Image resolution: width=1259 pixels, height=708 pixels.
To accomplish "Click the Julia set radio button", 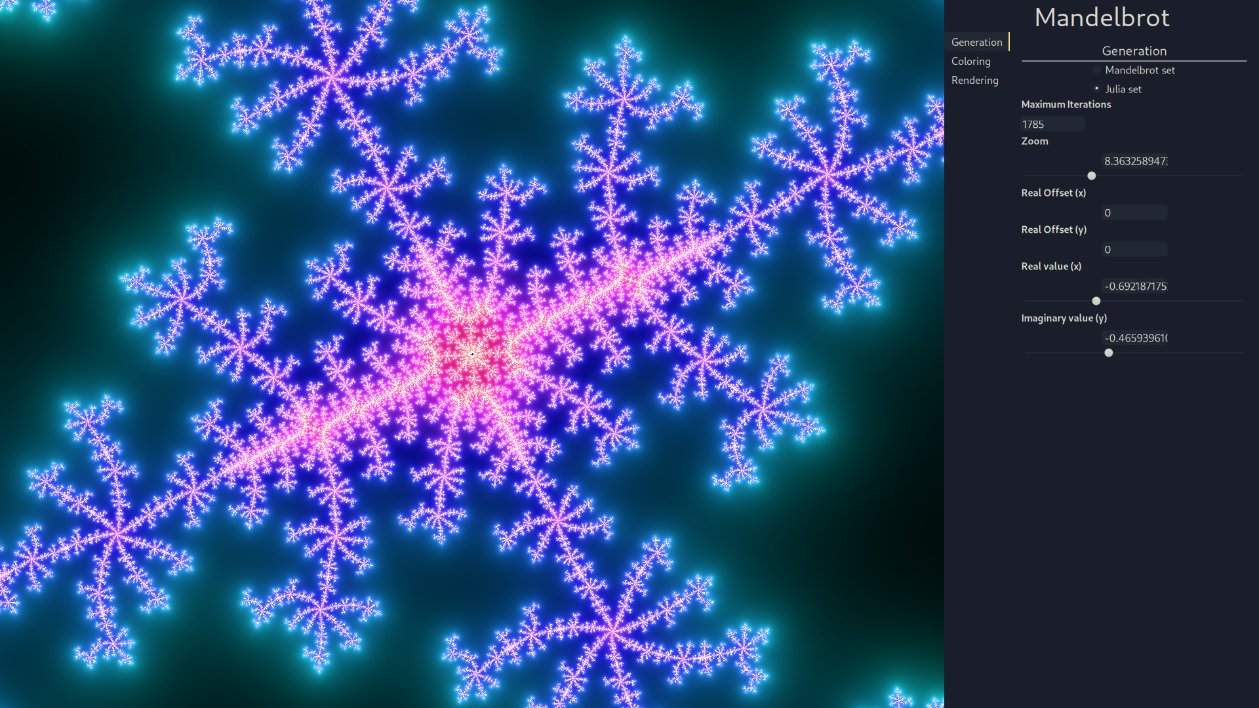I will tap(1097, 89).
